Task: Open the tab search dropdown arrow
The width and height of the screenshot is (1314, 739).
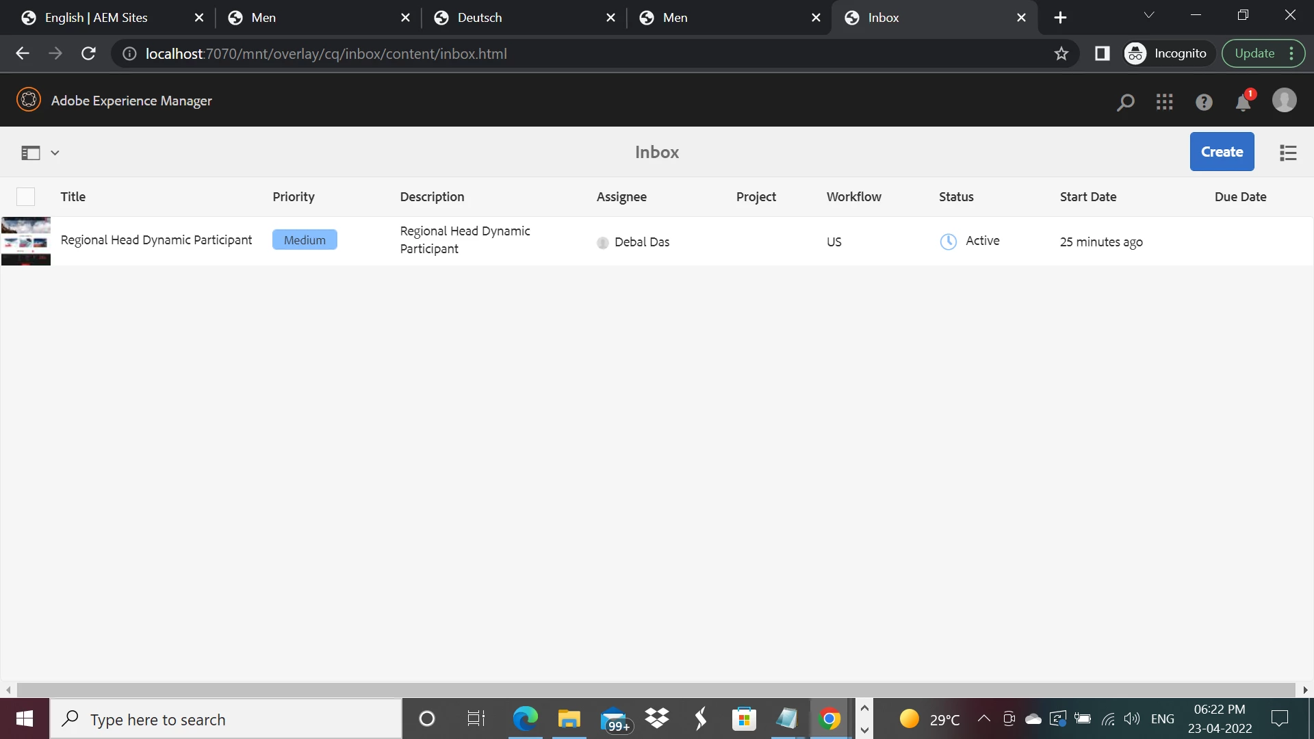Action: pyautogui.click(x=1149, y=15)
